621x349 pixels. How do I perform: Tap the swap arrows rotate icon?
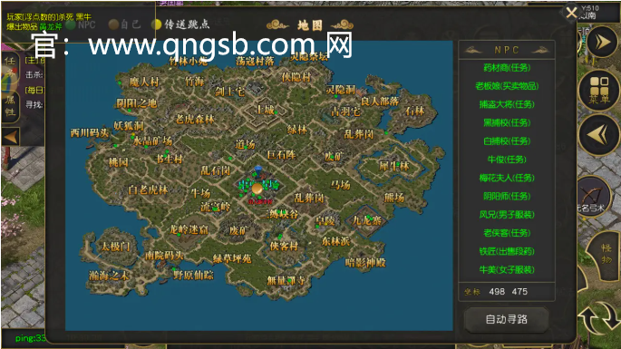click(599, 317)
